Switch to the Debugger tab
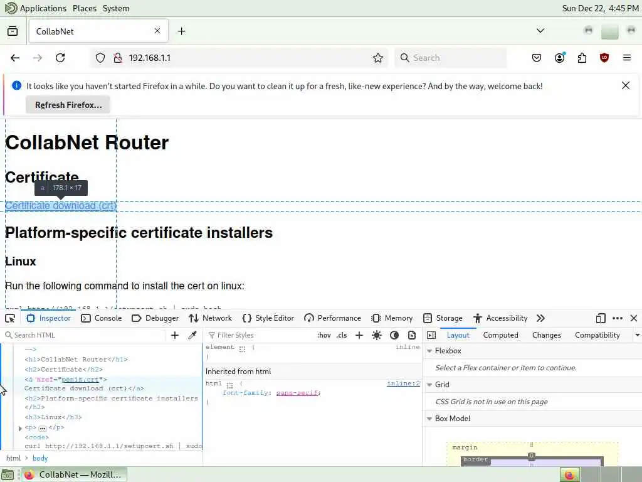642x482 pixels. tap(155, 318)
